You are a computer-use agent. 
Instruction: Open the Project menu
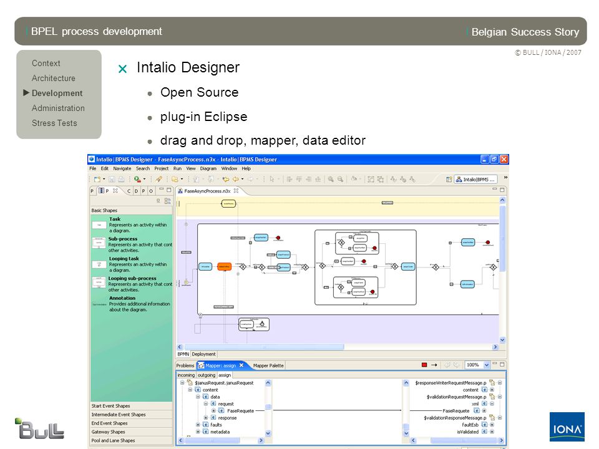[161, 168]
